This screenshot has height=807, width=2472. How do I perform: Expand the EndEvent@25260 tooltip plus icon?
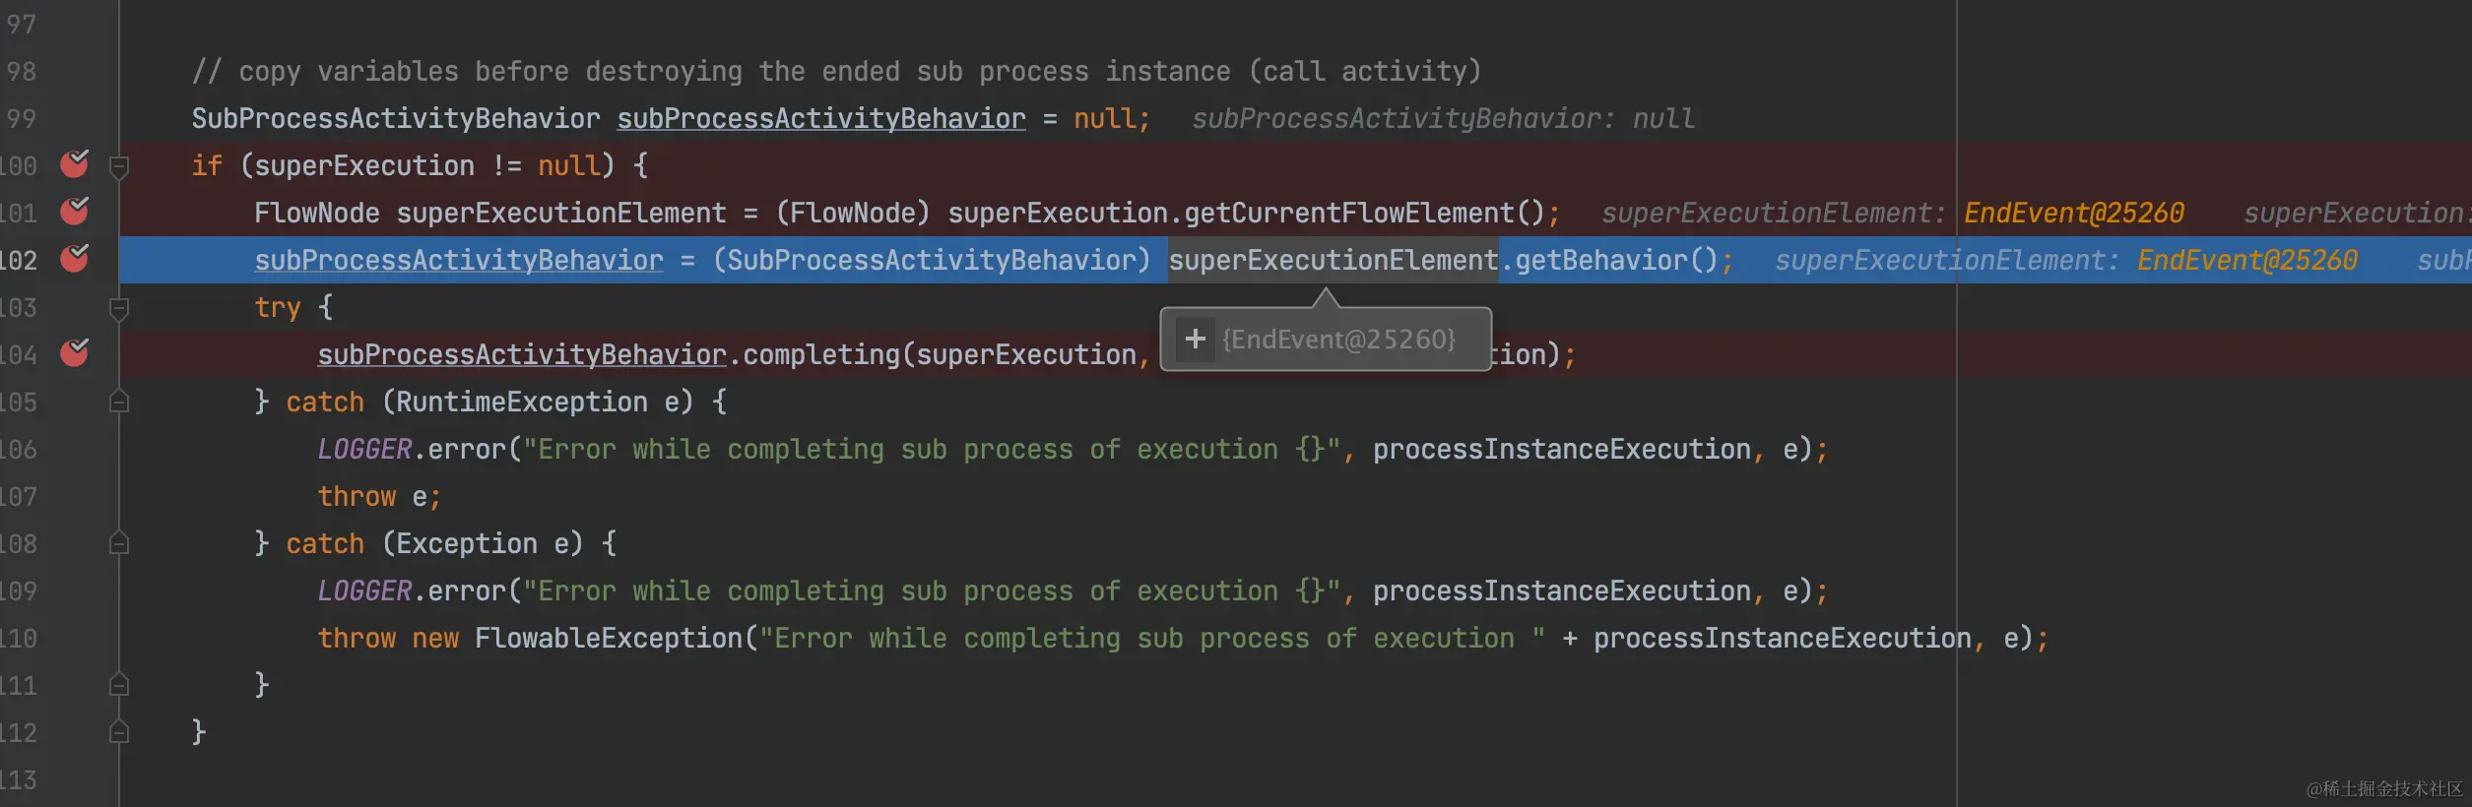click(x=1196, y=340)
